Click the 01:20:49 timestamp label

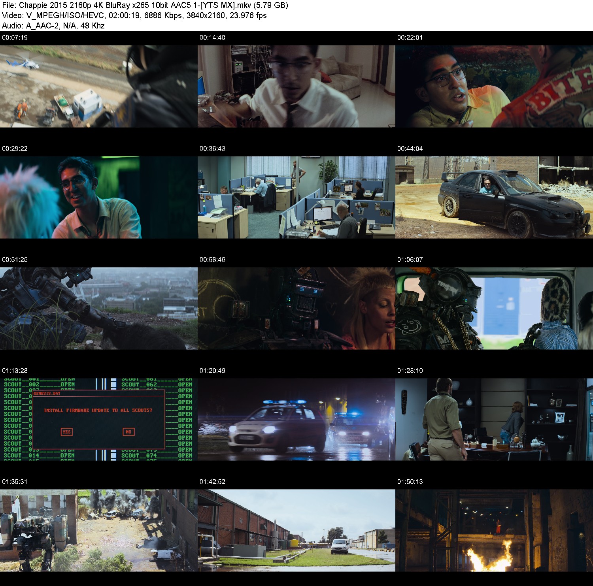tap(212, 371)
